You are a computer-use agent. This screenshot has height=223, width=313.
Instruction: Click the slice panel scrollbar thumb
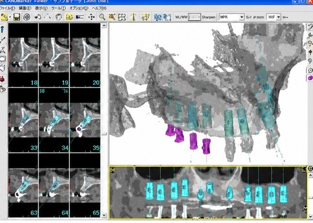[104, 134]
